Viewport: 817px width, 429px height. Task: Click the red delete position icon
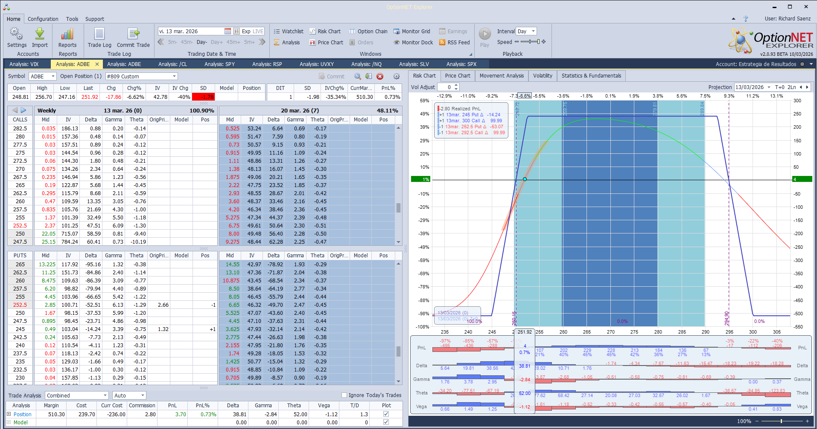[x=380, y=76]
